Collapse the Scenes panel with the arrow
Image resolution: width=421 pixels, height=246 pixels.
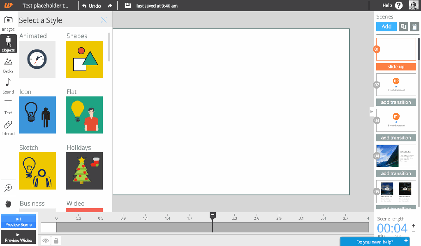pos(372,111)
